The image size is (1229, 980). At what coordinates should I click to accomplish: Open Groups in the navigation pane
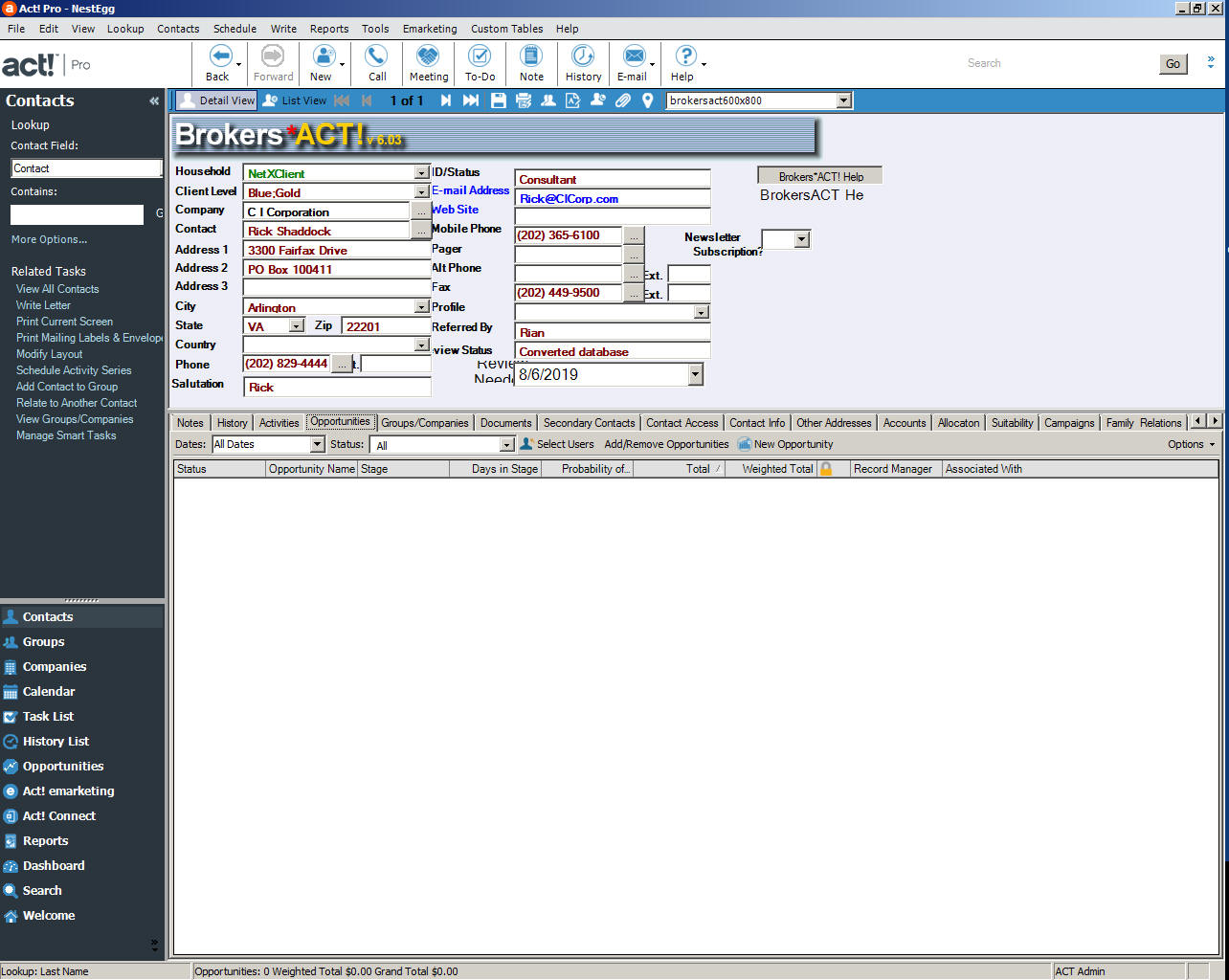43,642
